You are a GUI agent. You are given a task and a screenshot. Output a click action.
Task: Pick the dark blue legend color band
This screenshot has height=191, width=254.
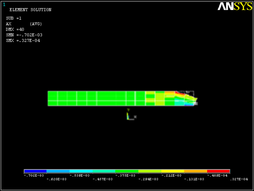point(35,171)
